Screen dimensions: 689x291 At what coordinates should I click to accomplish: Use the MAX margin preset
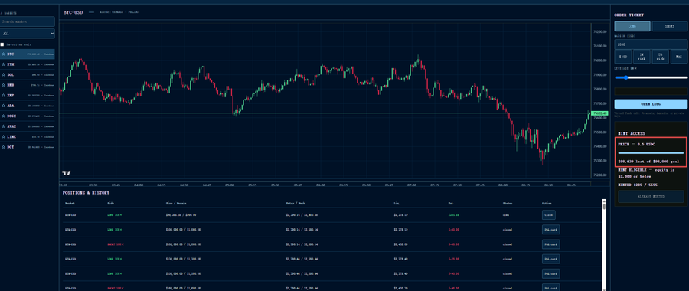679,57
